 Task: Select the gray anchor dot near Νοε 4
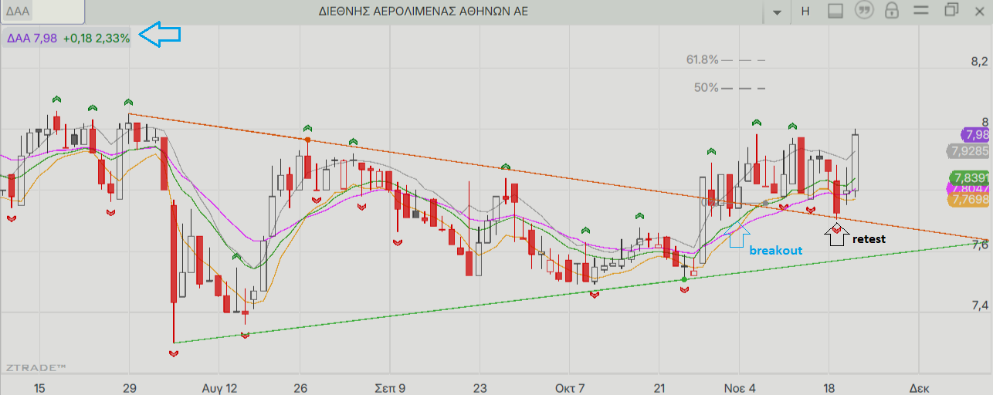[764, 202]
